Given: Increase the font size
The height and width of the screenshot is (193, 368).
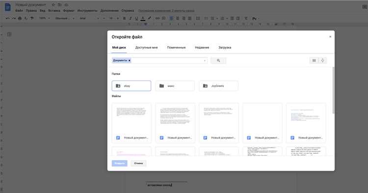Looking at the screenshot, I should 118,18.
